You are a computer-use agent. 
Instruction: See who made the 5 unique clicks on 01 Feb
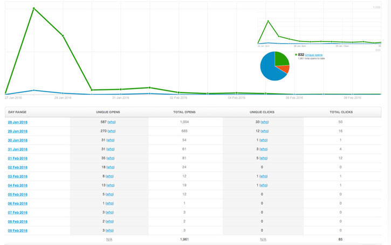click(x=263, y=158)
